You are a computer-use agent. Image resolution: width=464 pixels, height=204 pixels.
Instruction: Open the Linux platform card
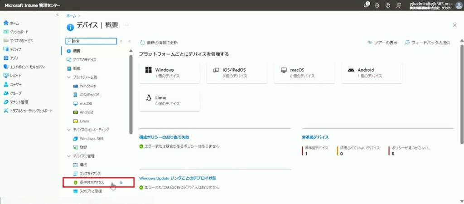(169, 101)
